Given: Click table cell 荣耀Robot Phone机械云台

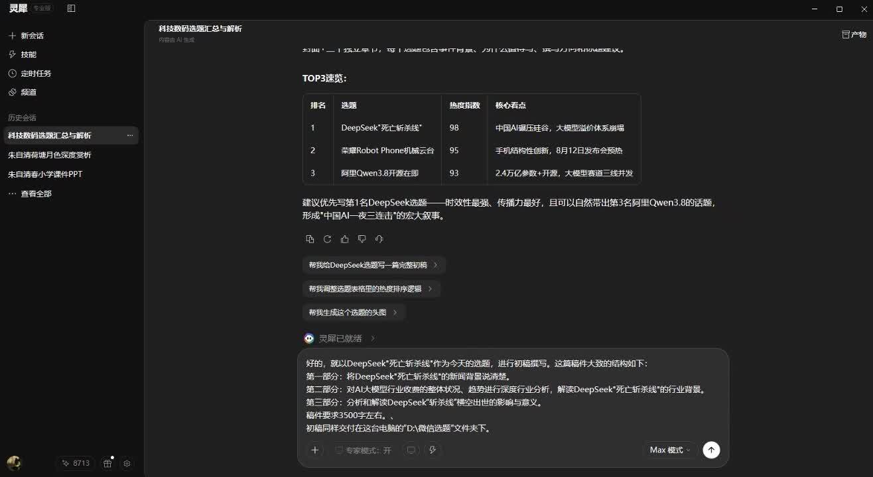Looking at the screenshot, I should [x=387, y=150].
